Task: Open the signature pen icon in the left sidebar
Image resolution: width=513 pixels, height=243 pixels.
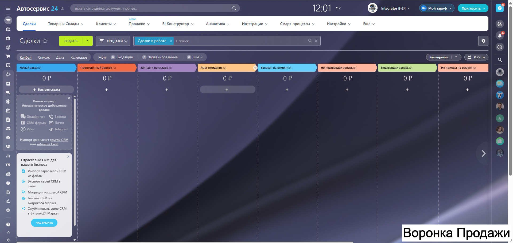Action: click(x=8, y=201)
